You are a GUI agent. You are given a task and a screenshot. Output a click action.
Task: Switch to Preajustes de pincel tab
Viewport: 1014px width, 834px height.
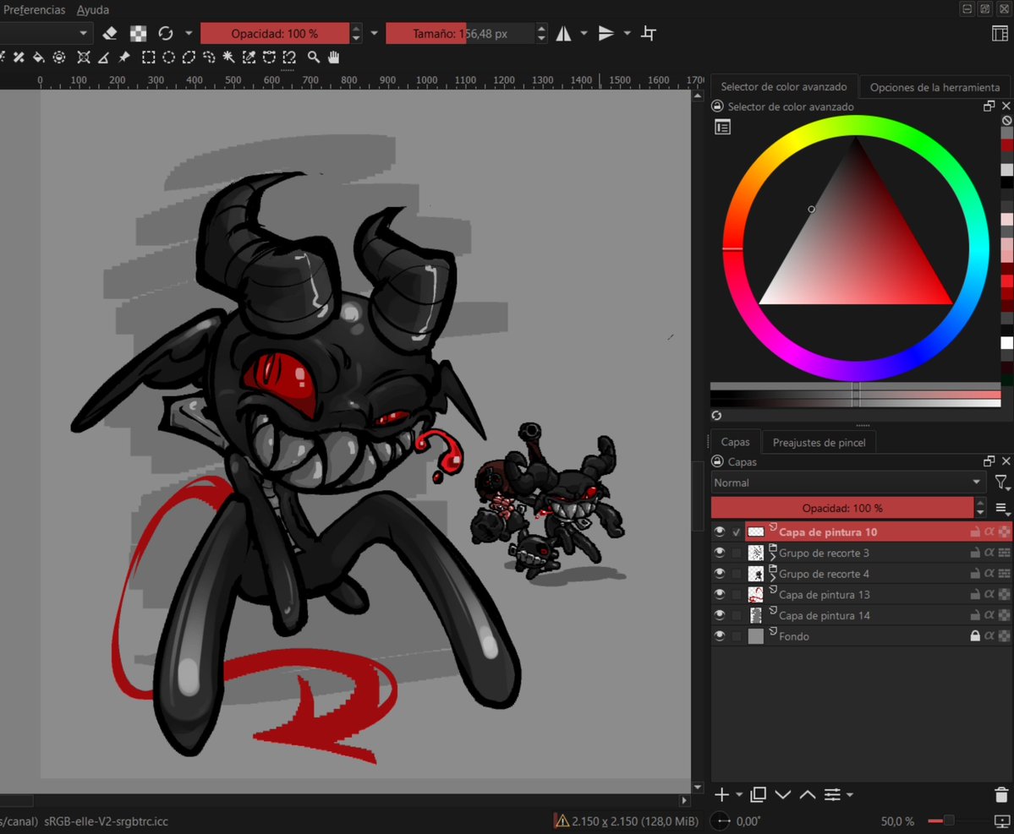(x=819, y=443)
